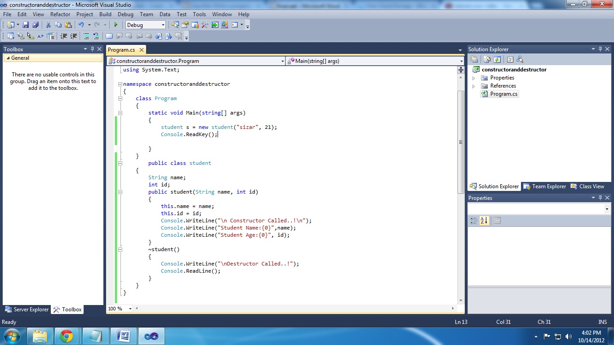Viewport: 614px width, 345px height.
Task: Open the Refactor menu
Action: [x=60, y=14]
